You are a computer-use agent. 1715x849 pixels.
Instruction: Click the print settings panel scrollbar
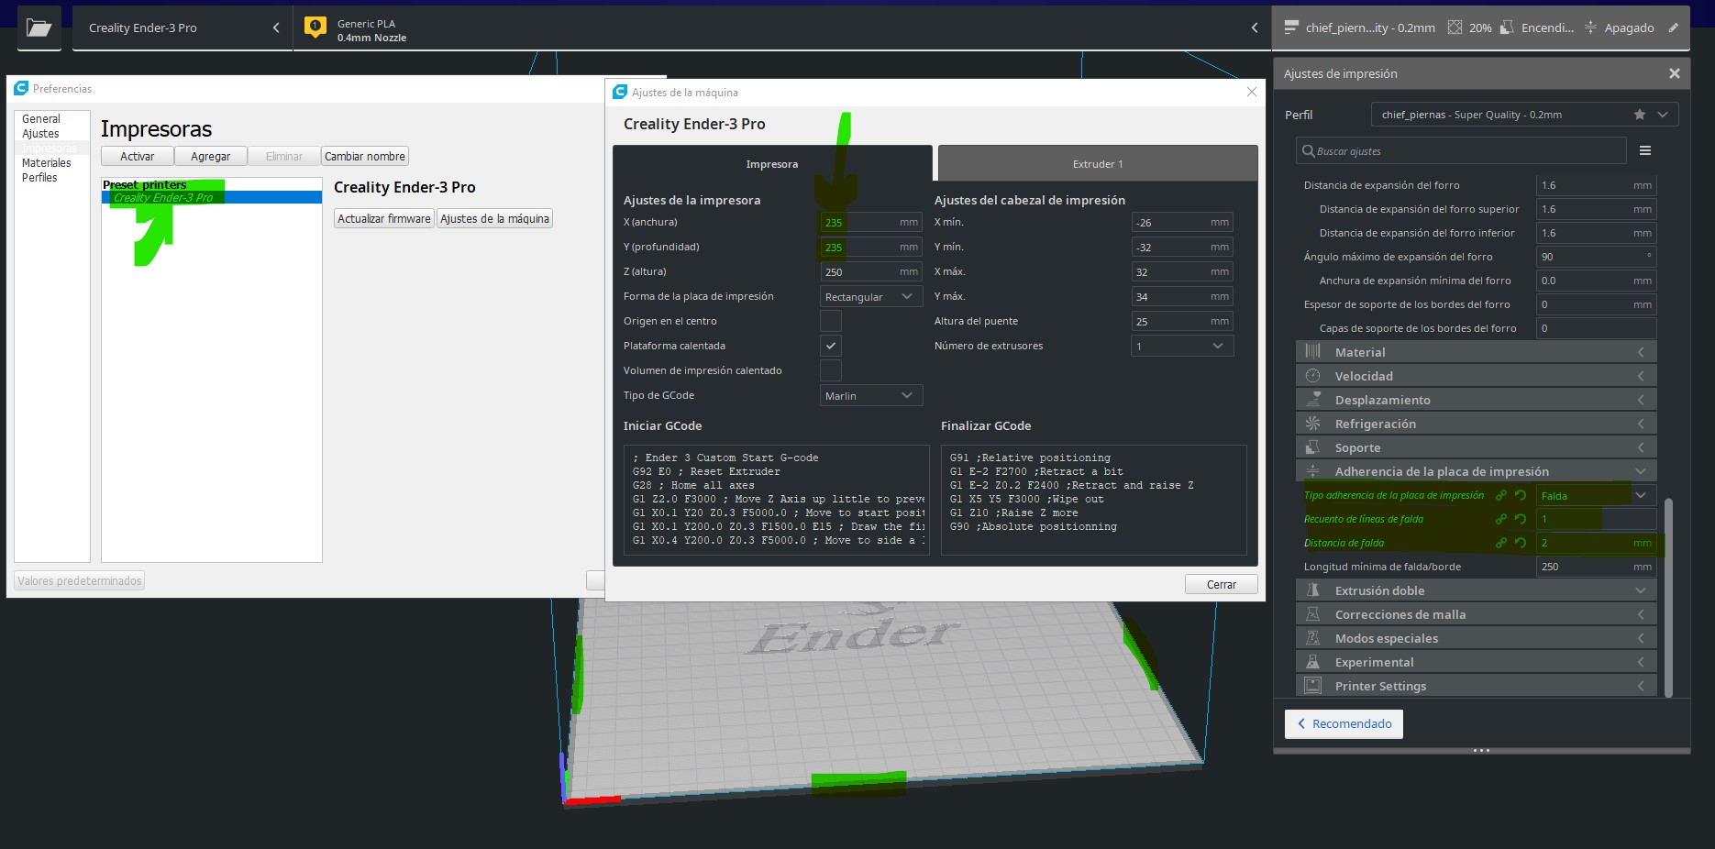pyautogui.click(x=1668, y=597)
